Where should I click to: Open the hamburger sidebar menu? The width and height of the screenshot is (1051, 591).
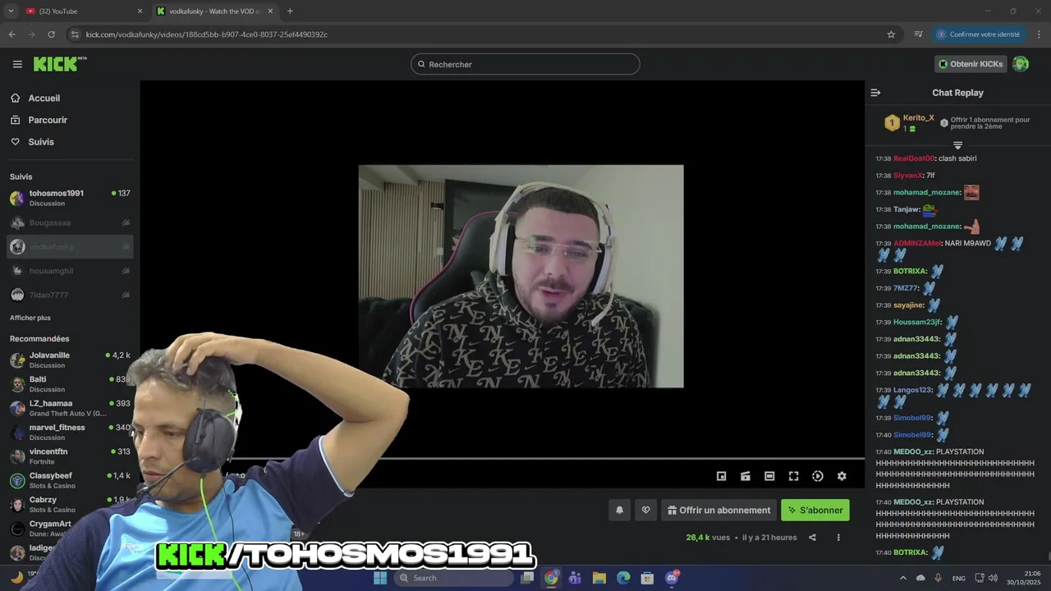click(17, 64)
